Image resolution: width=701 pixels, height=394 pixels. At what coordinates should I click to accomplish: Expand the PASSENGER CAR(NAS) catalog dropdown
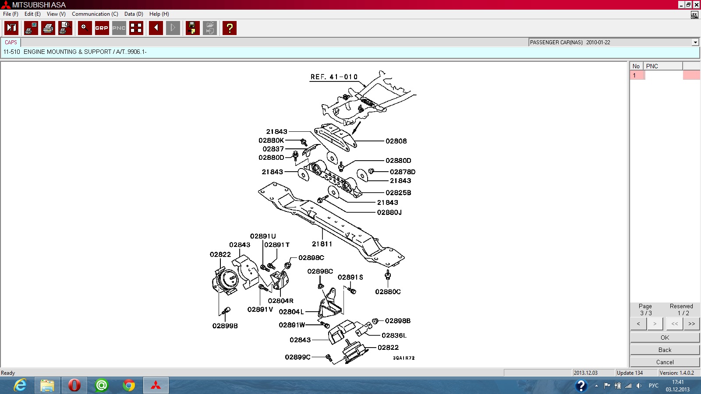coord(695,42)
